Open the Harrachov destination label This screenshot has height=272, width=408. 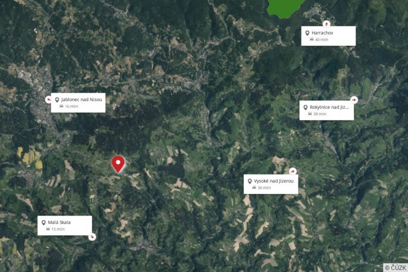(x=328, y=36)
